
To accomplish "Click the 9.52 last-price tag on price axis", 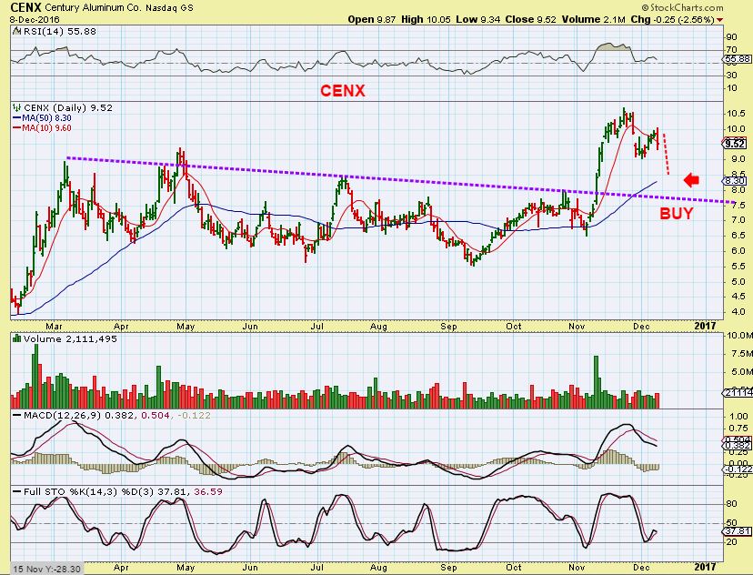I will (x=735, y=144).
